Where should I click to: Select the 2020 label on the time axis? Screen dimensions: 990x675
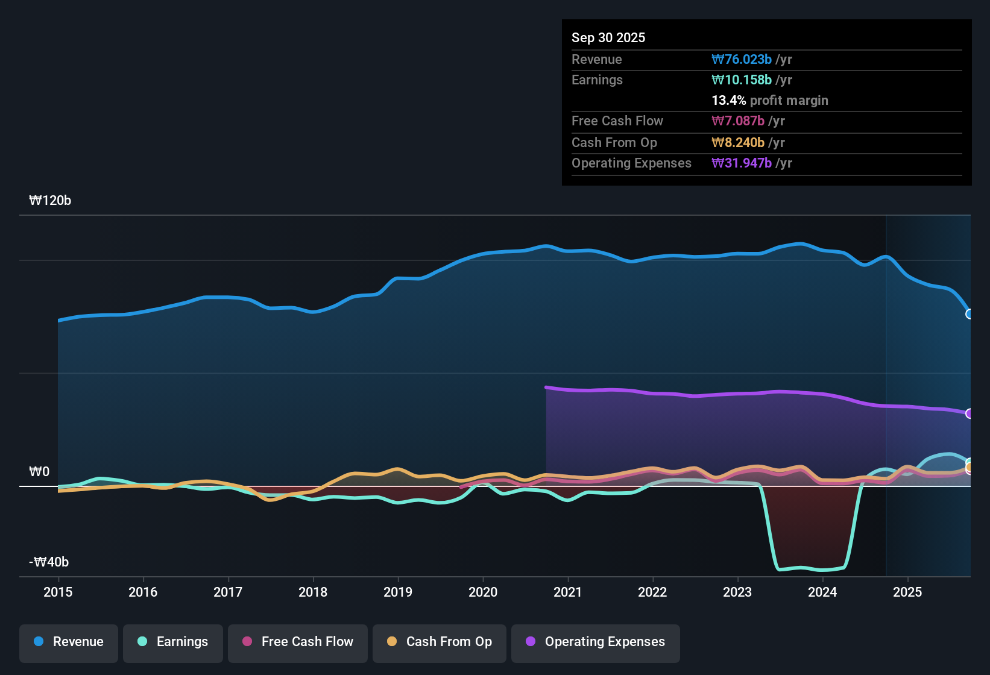pyautogui.click(x=482, y=592)
